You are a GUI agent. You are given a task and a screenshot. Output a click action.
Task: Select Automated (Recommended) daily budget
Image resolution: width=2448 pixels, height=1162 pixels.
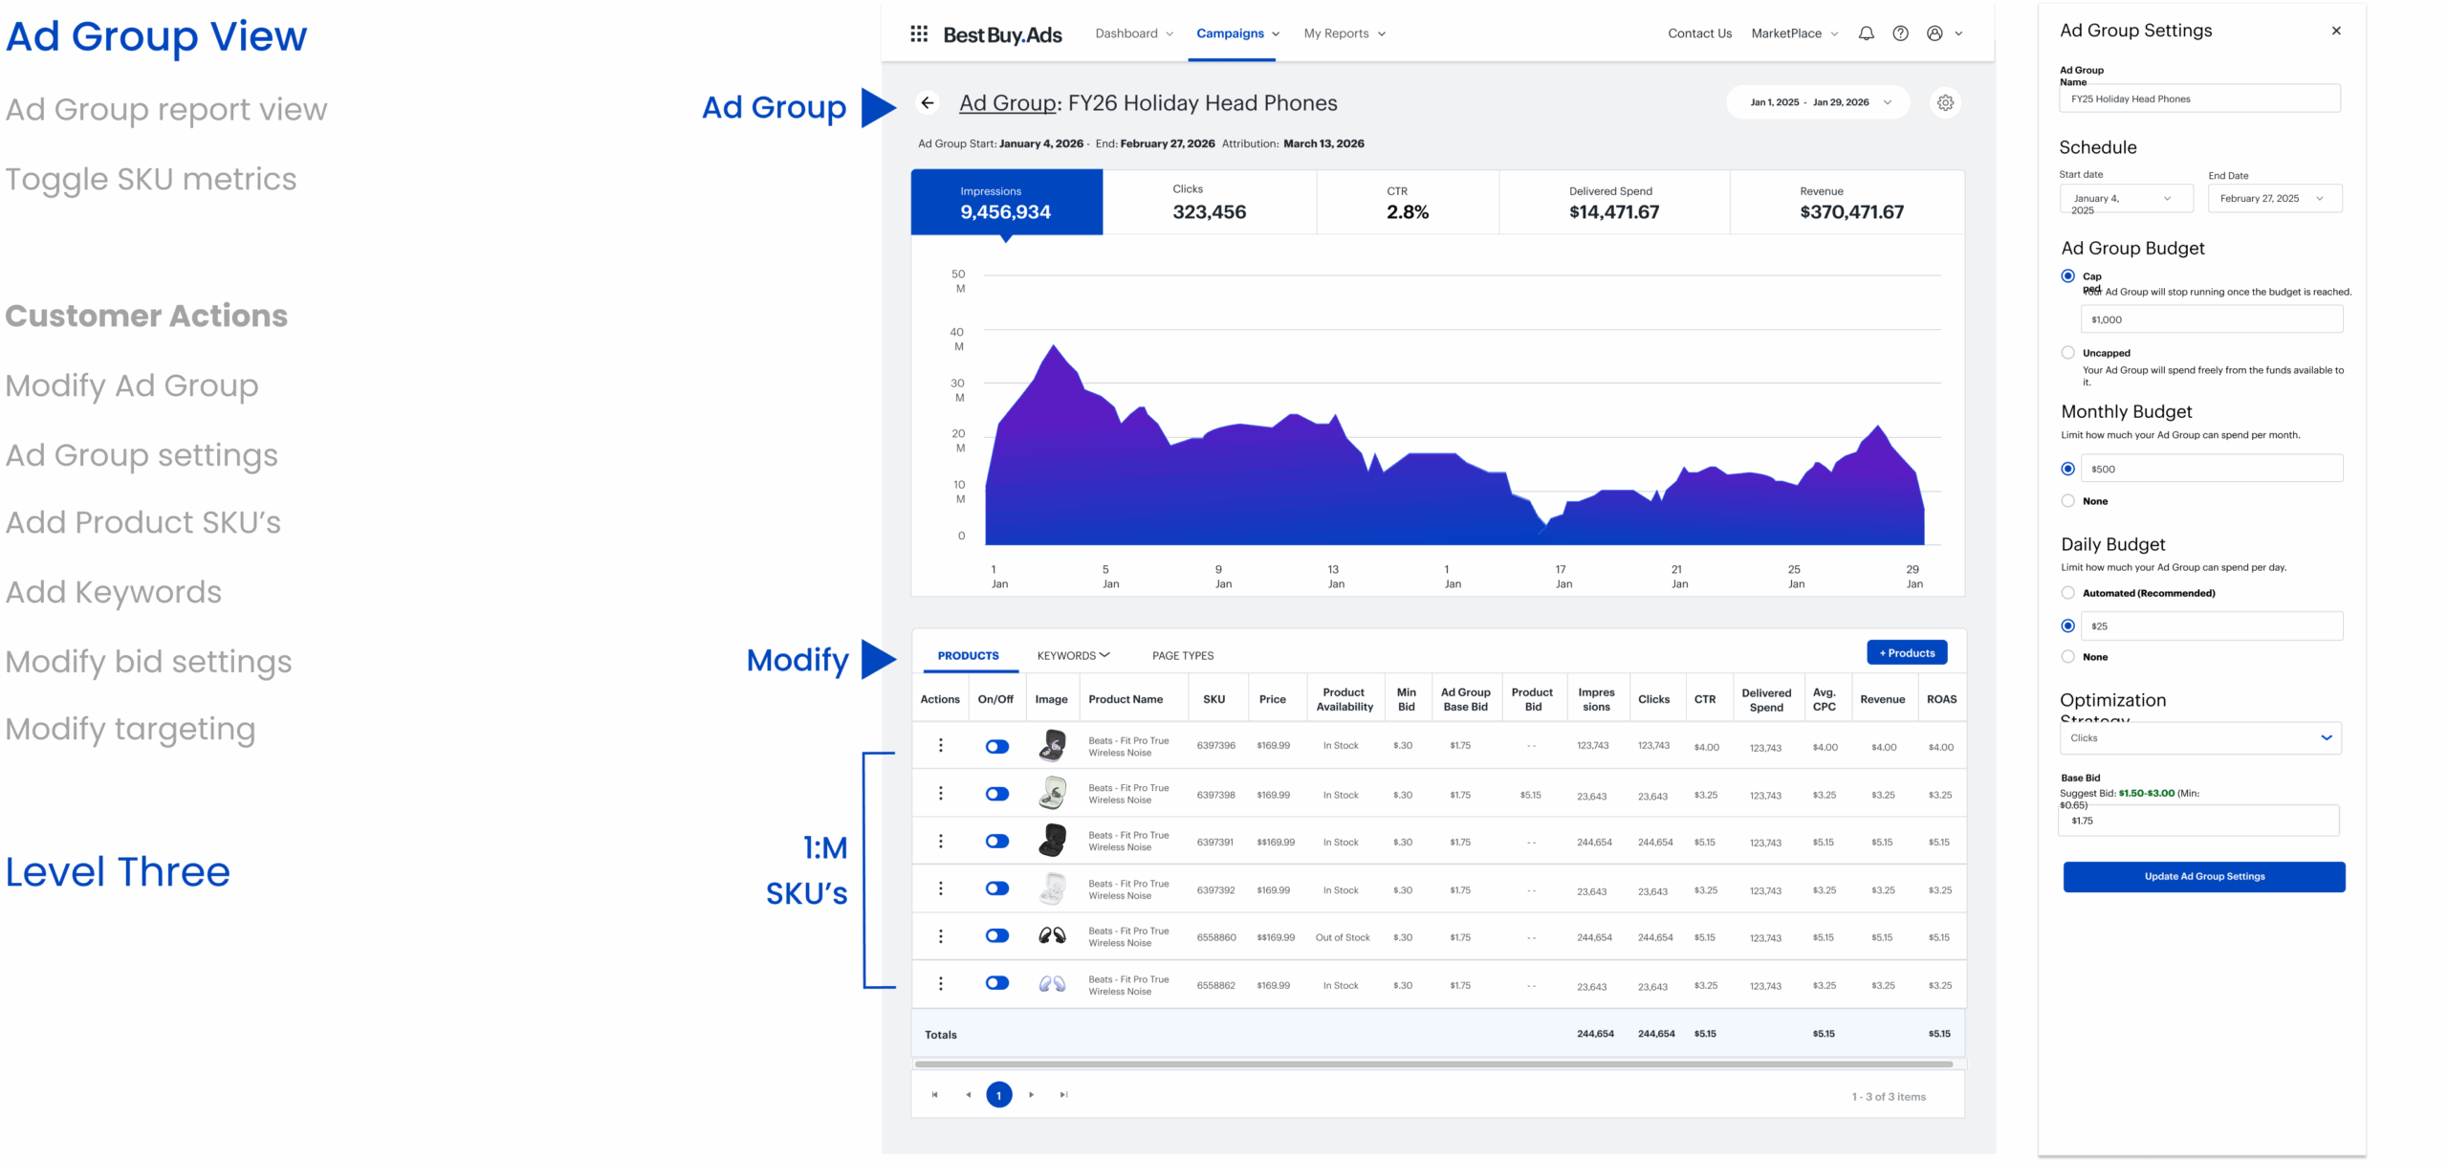[2067, 593]
